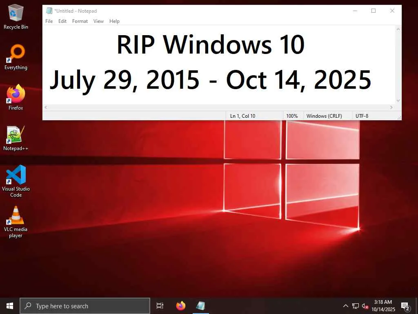
Task: Click the 100% zoom status entry
Action: point(292,116)
